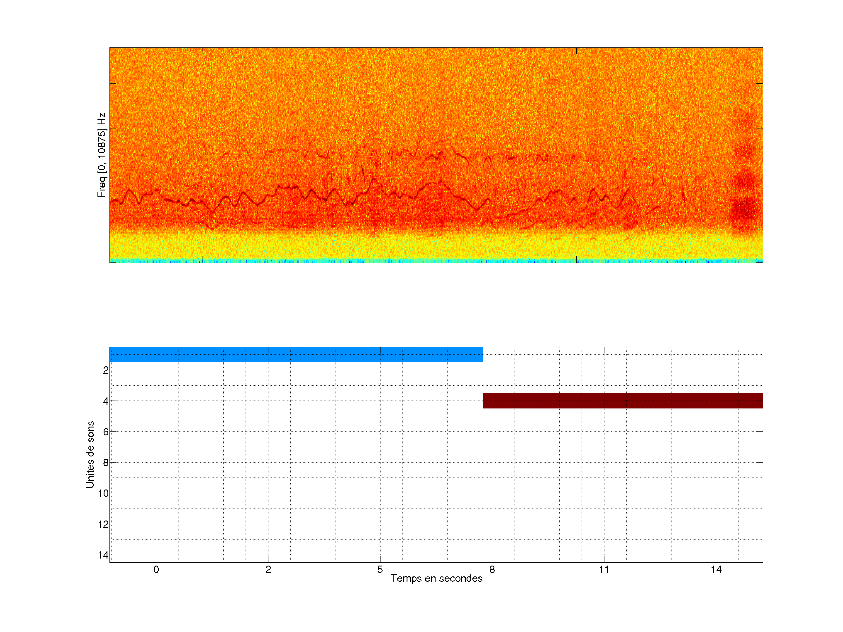
Task: Click the dark red bar at unit 4
Action: coord(622,401)
